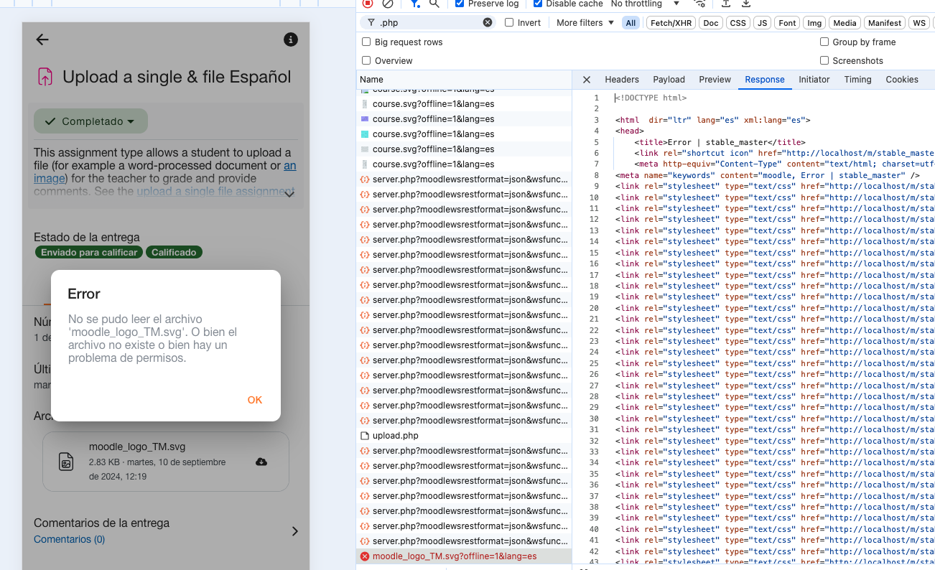The image size is (935, 570).
Task: Switch to the Preview tab
Action: [715, 80]
